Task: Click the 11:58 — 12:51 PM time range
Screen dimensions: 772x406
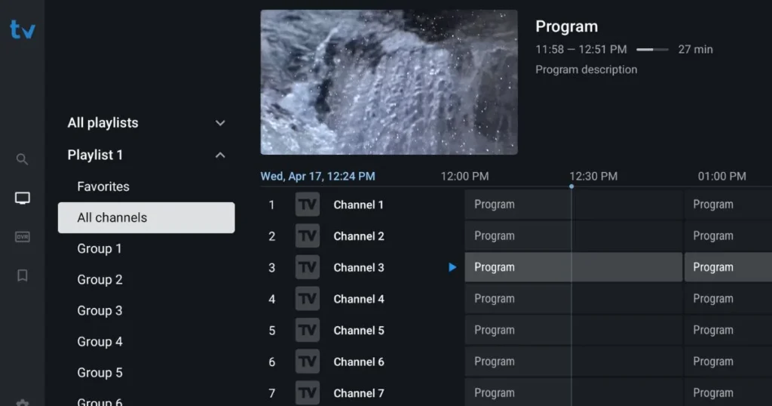Action: coord(581,49)
